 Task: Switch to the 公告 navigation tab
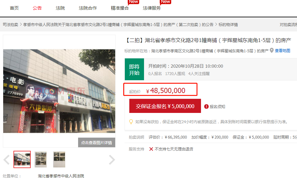click(37, 8)
